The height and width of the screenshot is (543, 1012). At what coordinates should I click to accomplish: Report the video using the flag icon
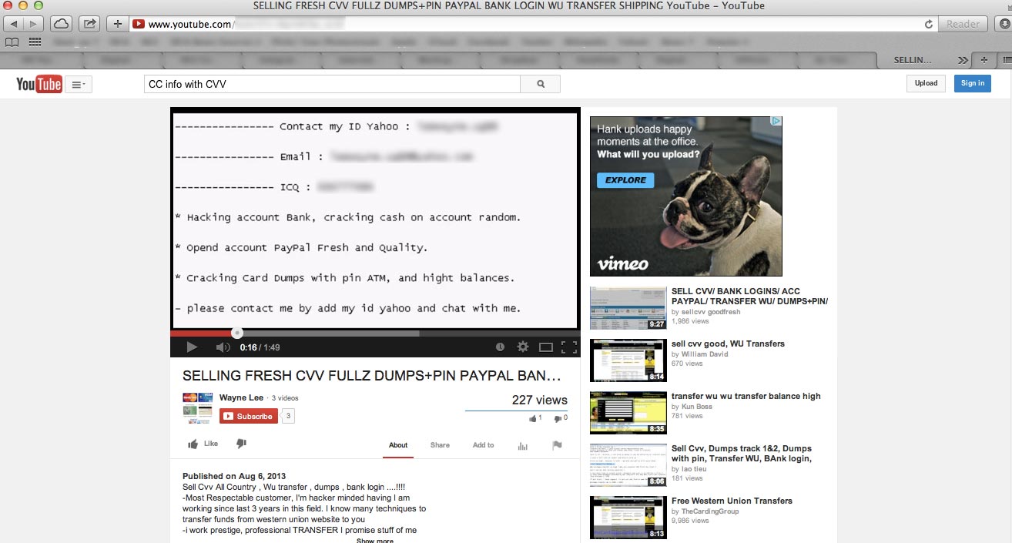(557, 445)
